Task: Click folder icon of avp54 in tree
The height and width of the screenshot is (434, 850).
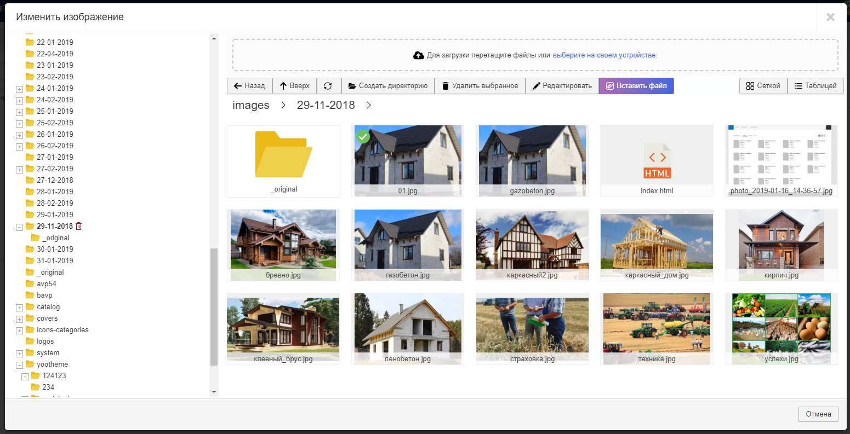Action: [x=30, y=283]
